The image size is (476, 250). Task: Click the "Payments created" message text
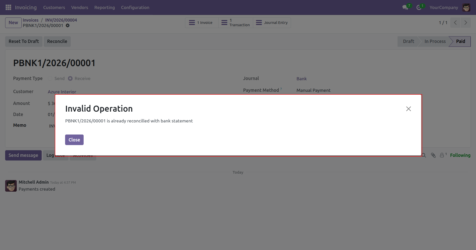37,189
